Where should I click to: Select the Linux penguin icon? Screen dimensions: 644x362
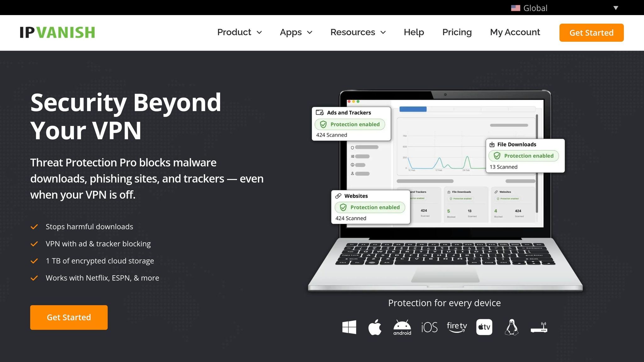click(512, 327)
